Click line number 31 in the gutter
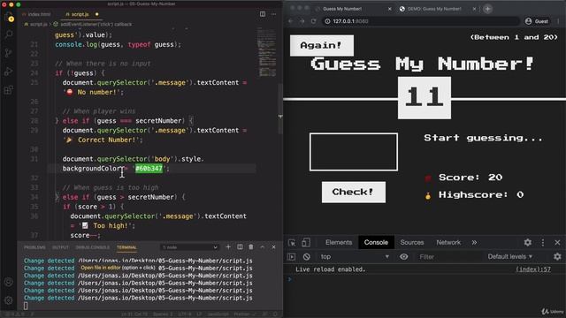The image size is (566, 318). click(34, 159)
